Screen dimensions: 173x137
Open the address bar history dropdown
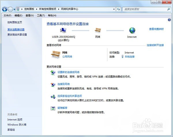[114, 9]
